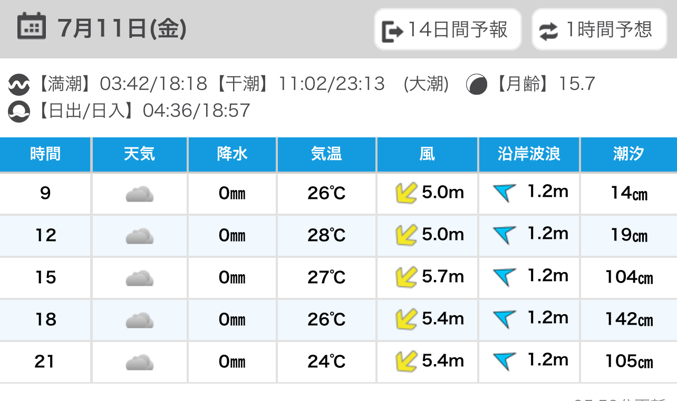Click the 7月11日(金) date heading
677x401 pixels.
pos(122,28)
